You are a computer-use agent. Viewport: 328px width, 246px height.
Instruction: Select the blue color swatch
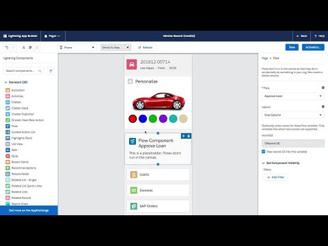(143, 119)
